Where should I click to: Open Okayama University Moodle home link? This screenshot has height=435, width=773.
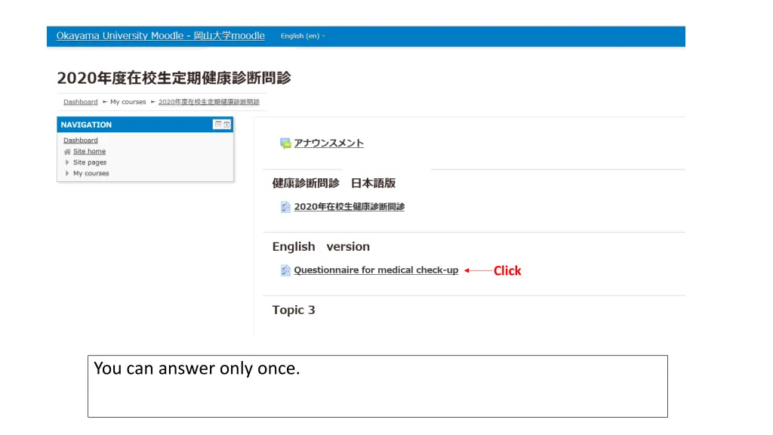[160, 36]
